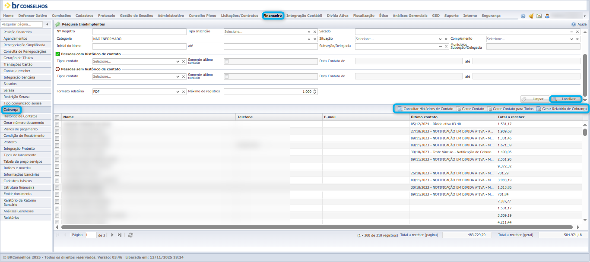Viewport: 590px width, 262px height.
Task: Click the search form vertical scrollbar
Action: (585, 76)
